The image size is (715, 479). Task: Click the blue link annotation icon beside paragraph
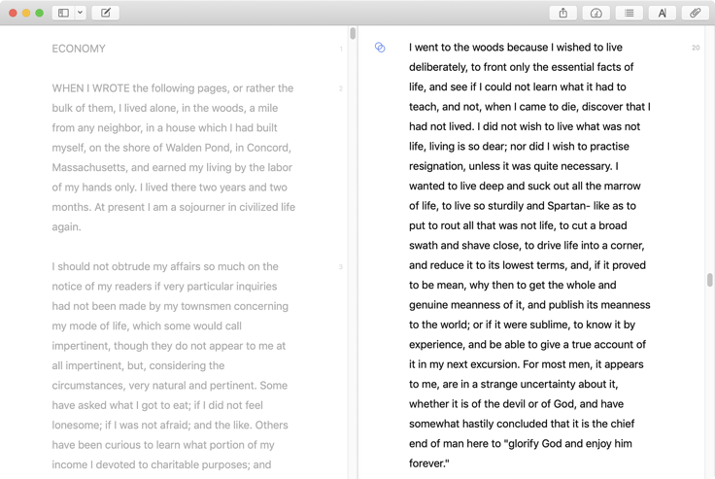click(380, 48)
